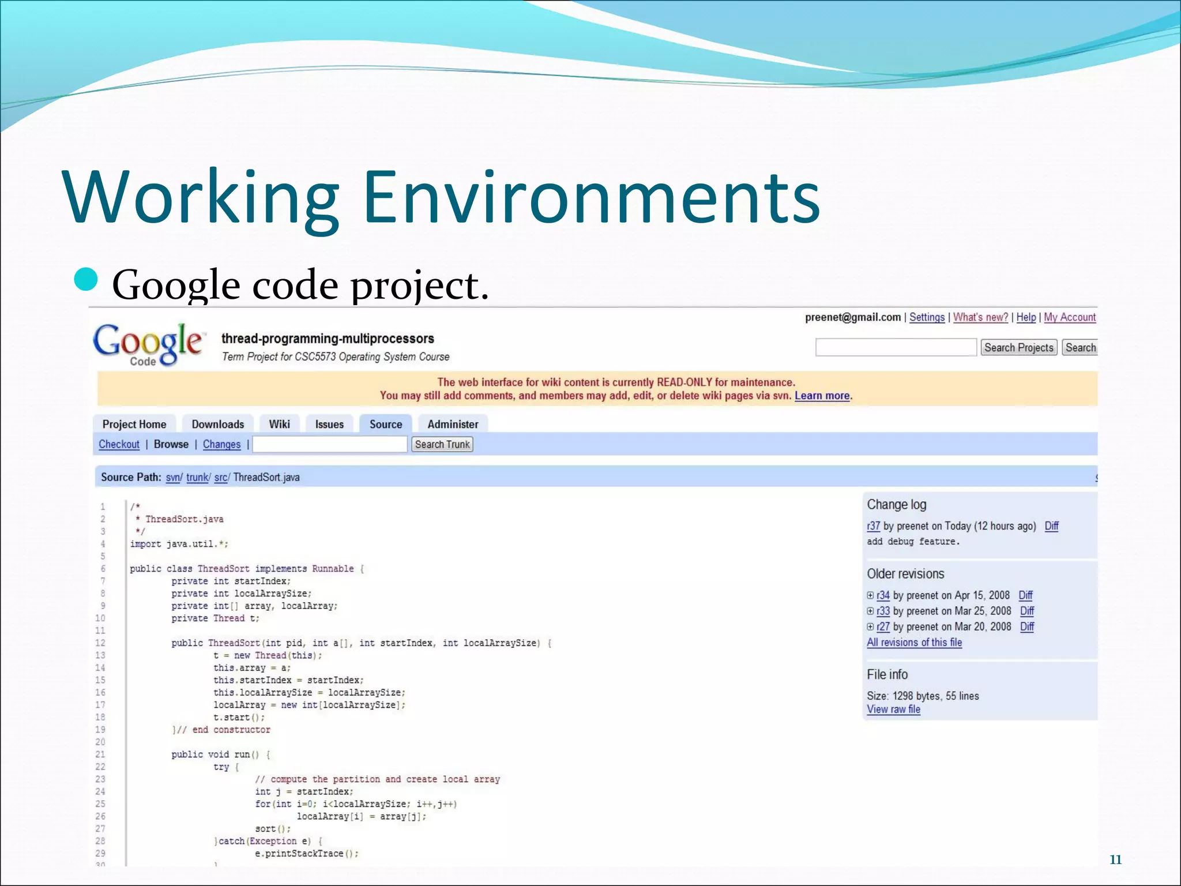
Task: Click Diff for r33 Mar 25
Action: click(1027, 611)
